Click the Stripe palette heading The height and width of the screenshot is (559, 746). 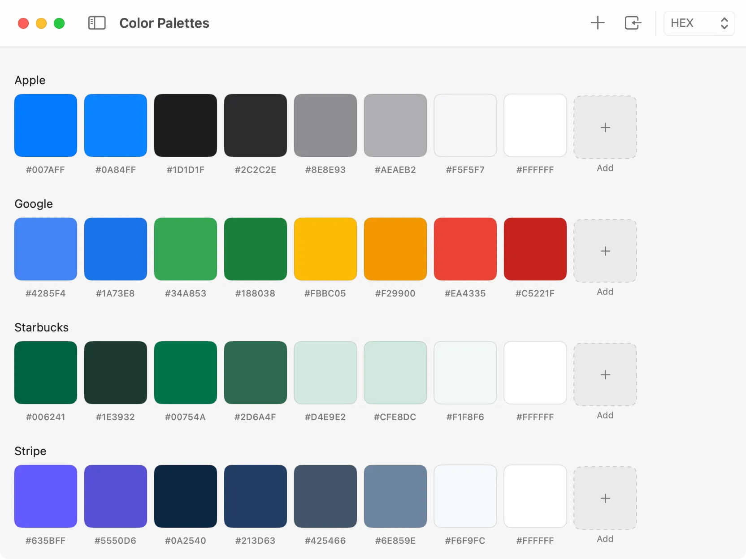30,451
